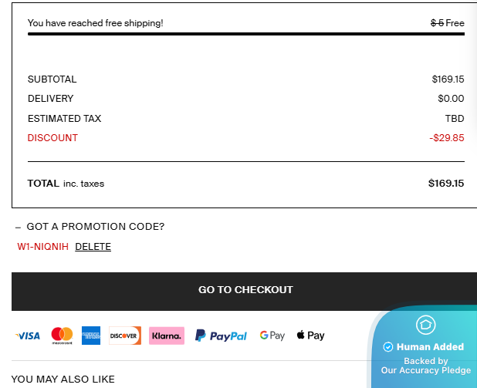477x388 pixels.
Task: Choose the Apple Pay icon
Action: click(310, 336)
